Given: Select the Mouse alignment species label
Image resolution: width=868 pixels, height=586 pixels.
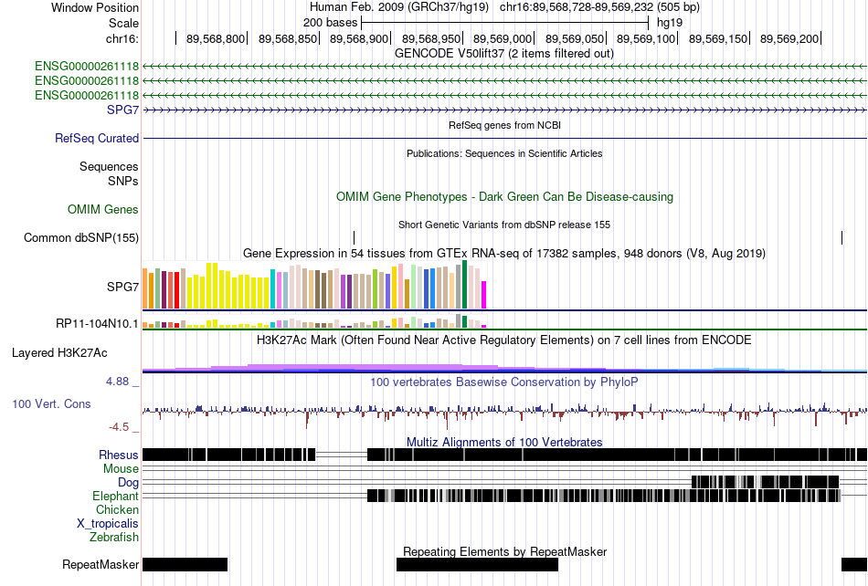Looking at the screenshot, I should 121,469.
